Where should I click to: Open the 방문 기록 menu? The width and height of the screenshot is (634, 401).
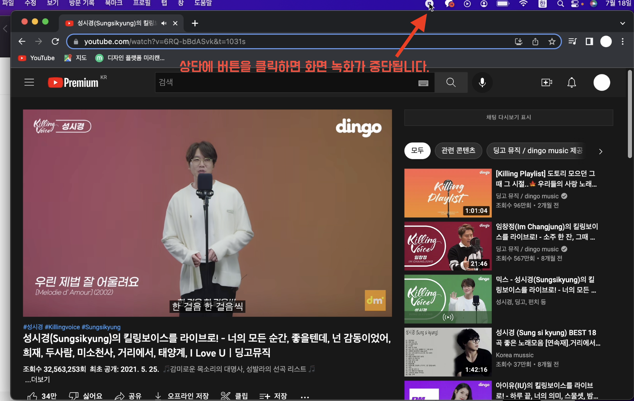82,3
